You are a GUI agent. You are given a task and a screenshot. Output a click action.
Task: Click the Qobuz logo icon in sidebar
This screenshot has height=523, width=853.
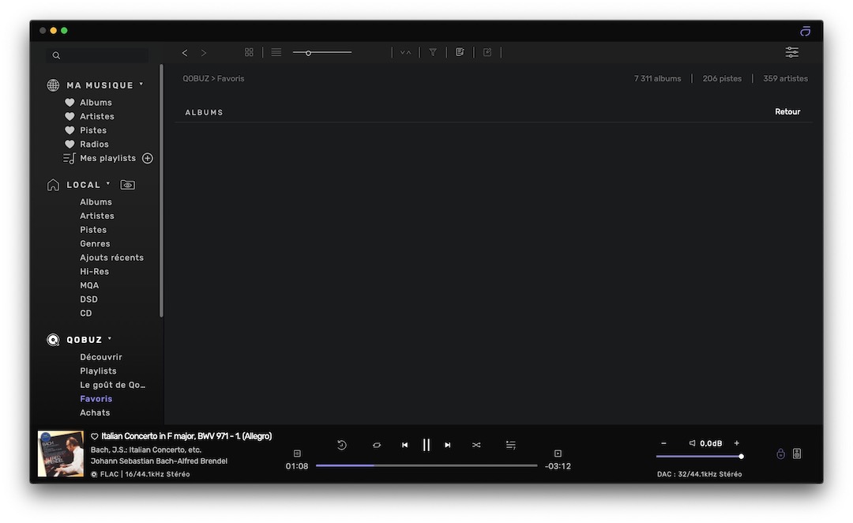pos(54,341)
